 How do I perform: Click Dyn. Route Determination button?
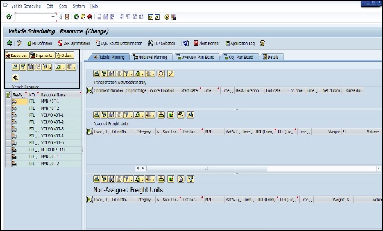119,43
